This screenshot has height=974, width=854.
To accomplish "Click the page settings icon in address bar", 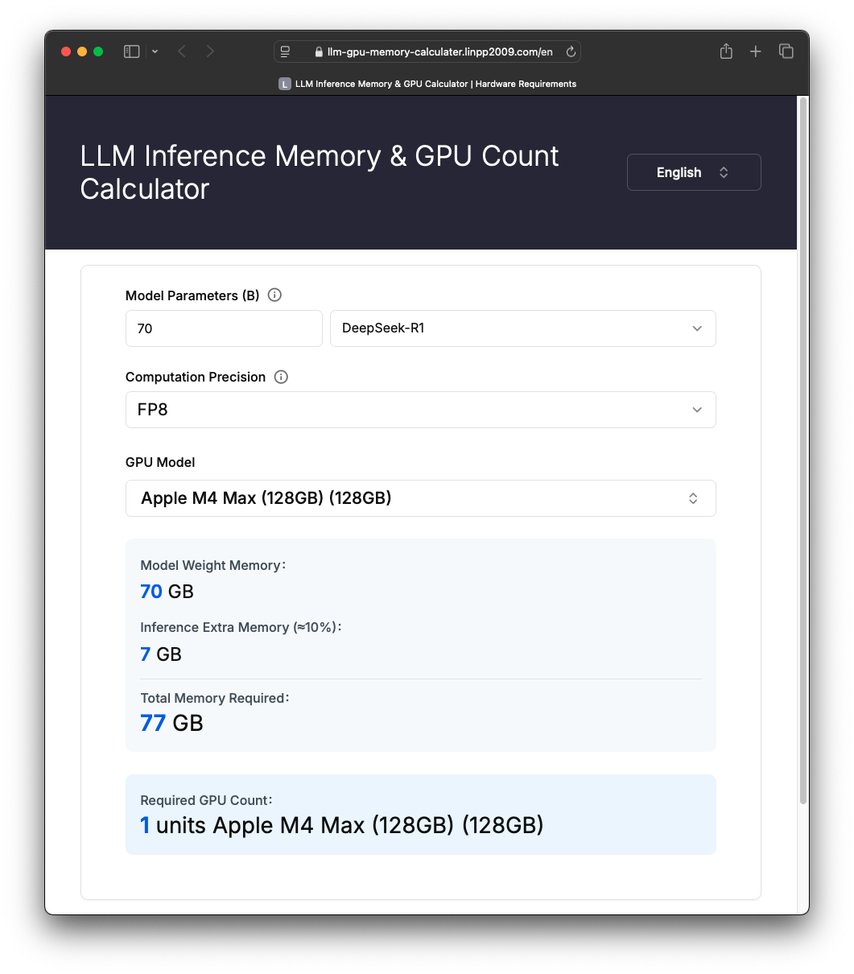I will (285, 52).
